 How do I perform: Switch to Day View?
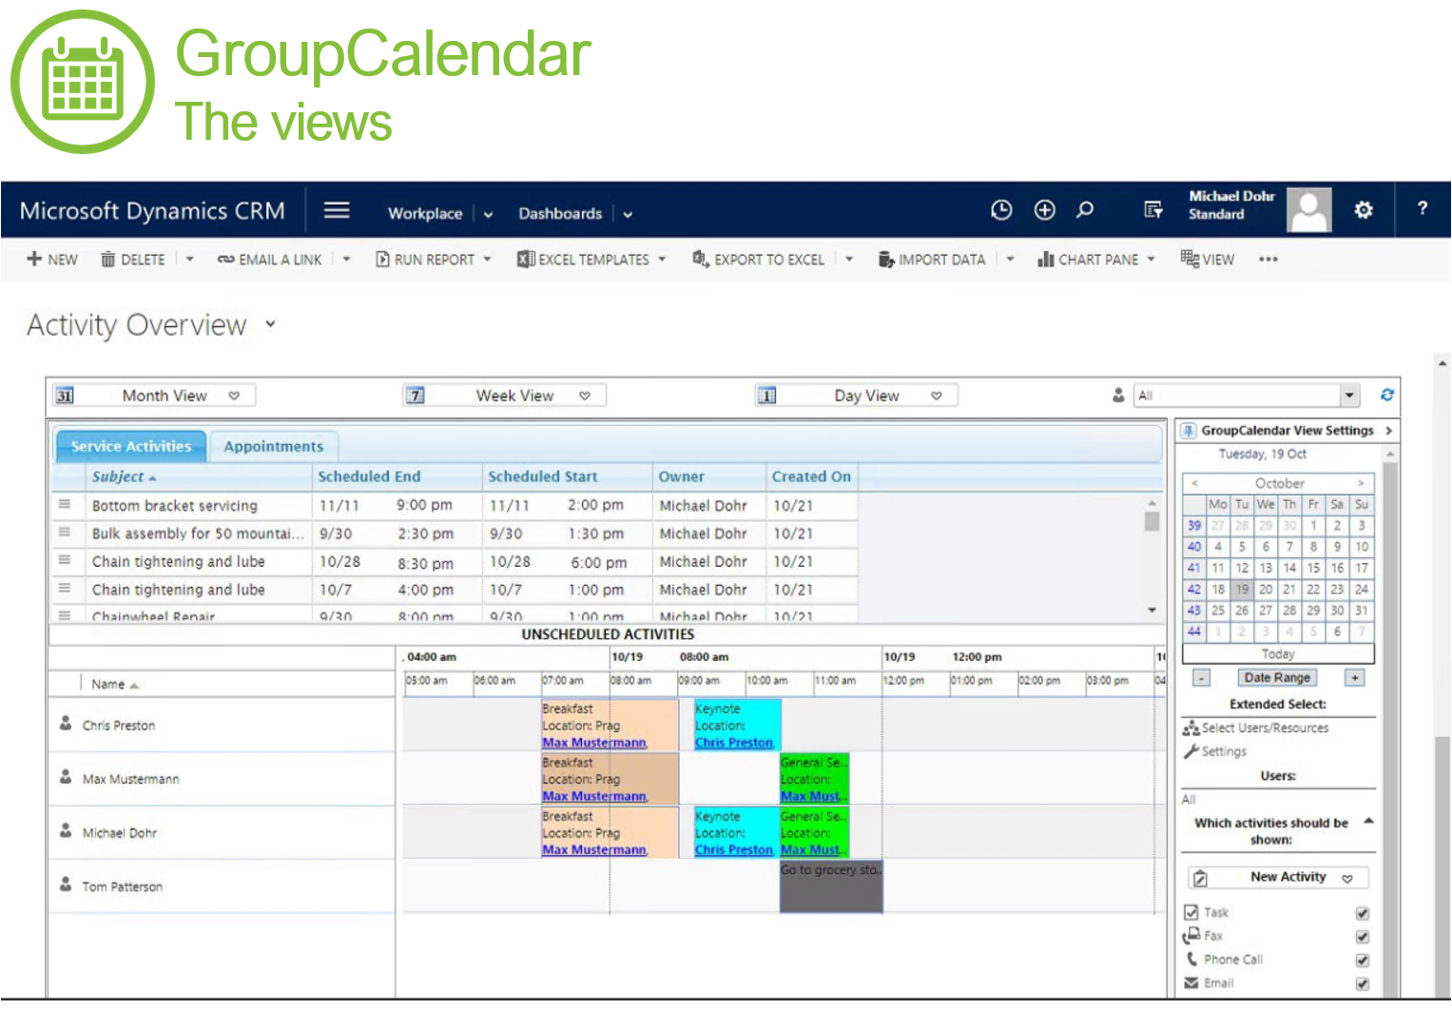(x=856, y=396)
